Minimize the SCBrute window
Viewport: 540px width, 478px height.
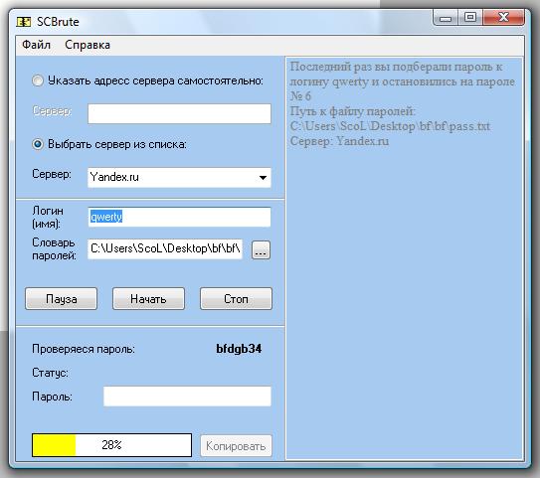pyautogui.click(x=446, y=18)
